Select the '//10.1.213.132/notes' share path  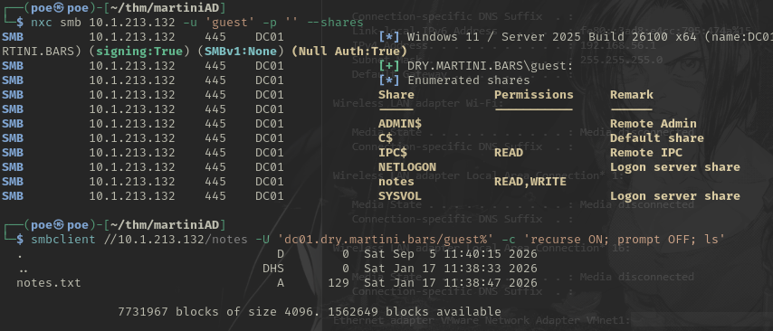(x=175, y=240)
